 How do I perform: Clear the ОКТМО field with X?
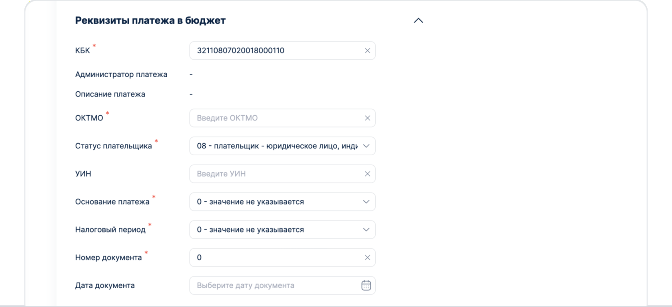point(367,118)
